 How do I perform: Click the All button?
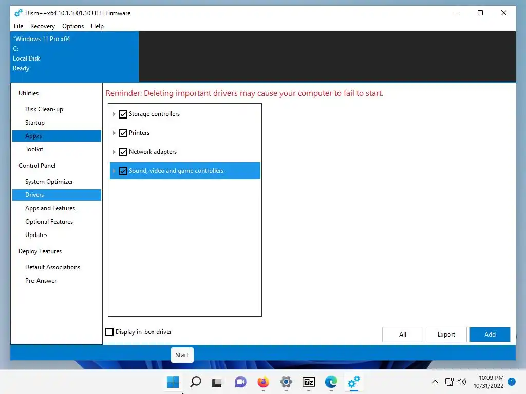coord(403,334)
